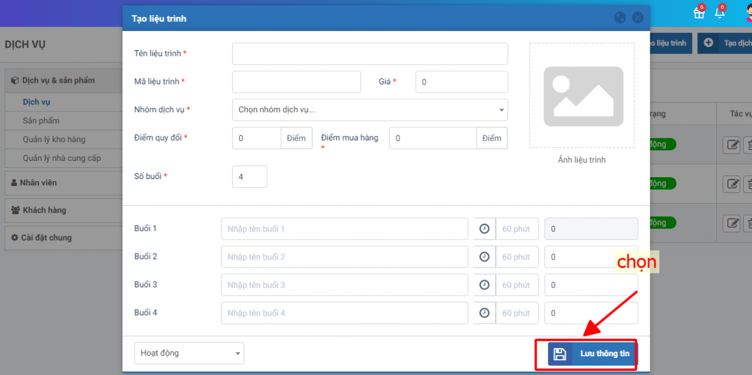The image size is (752, 375).
Task: Open the notification bell icon
Action: coord(720,13)
